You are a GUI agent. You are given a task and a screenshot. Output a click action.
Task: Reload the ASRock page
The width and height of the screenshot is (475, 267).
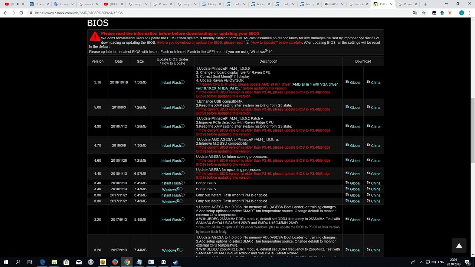tap(21, 13)
